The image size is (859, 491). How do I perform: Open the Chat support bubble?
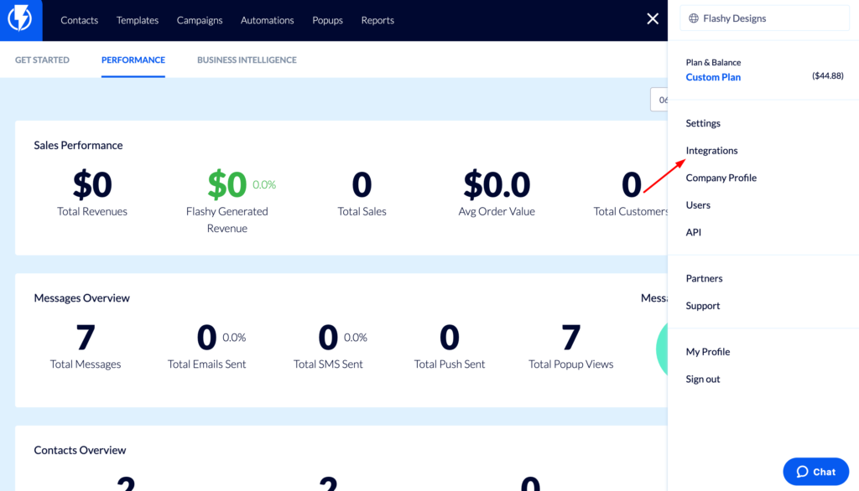pos(815,472)
